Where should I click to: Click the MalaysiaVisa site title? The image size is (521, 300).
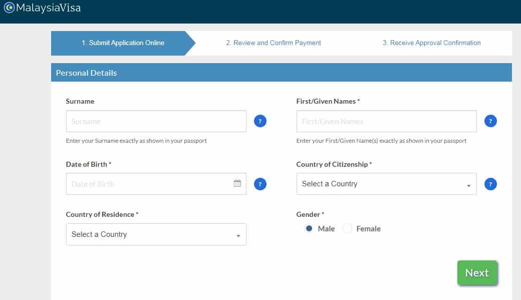pos(48,8)
